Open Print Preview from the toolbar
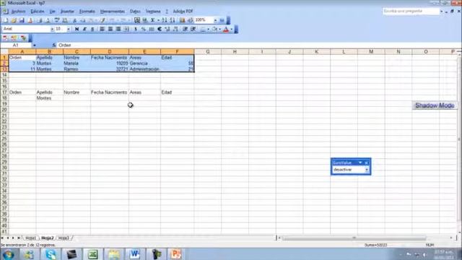Image resolution: width=462 pixels, height=260 pixels. (48, 20)
